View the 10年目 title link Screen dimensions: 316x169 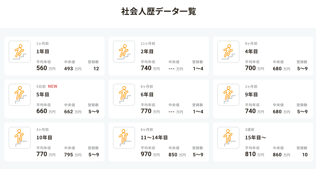click(x=44, y=138)
